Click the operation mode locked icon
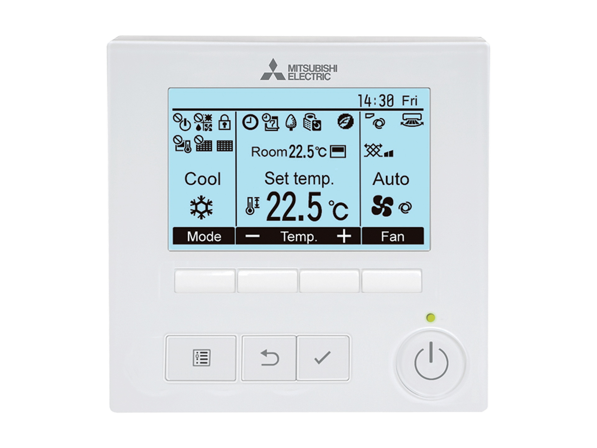 click(203, 122)
